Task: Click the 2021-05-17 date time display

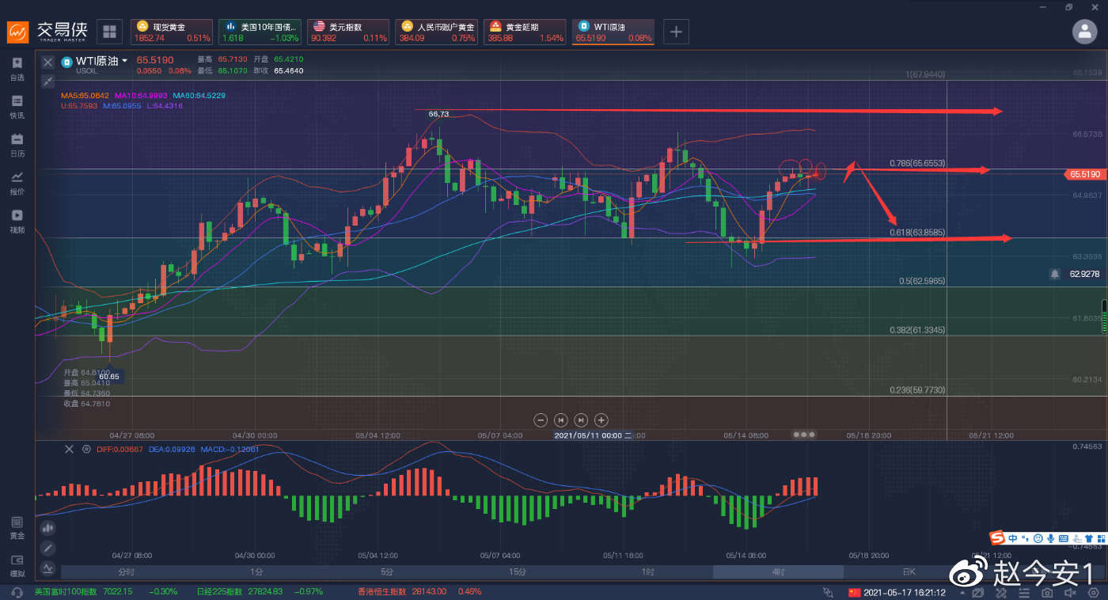Action: click(x=905, y=593)
